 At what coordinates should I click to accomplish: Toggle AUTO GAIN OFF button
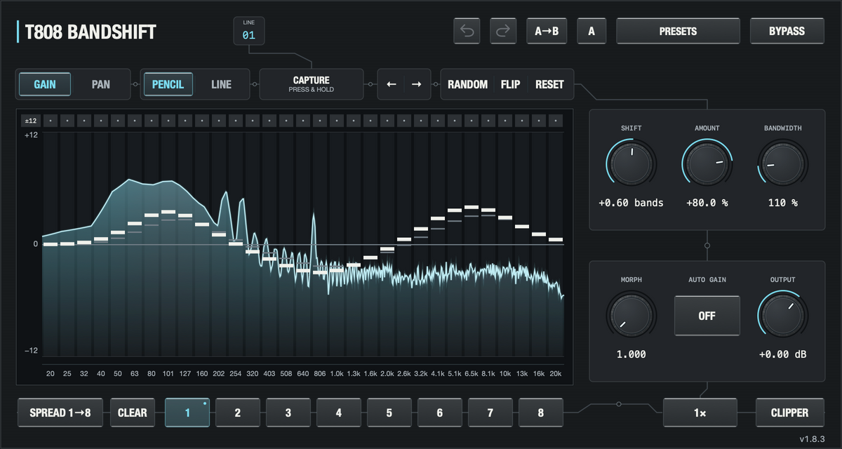(x=707, y=316)
